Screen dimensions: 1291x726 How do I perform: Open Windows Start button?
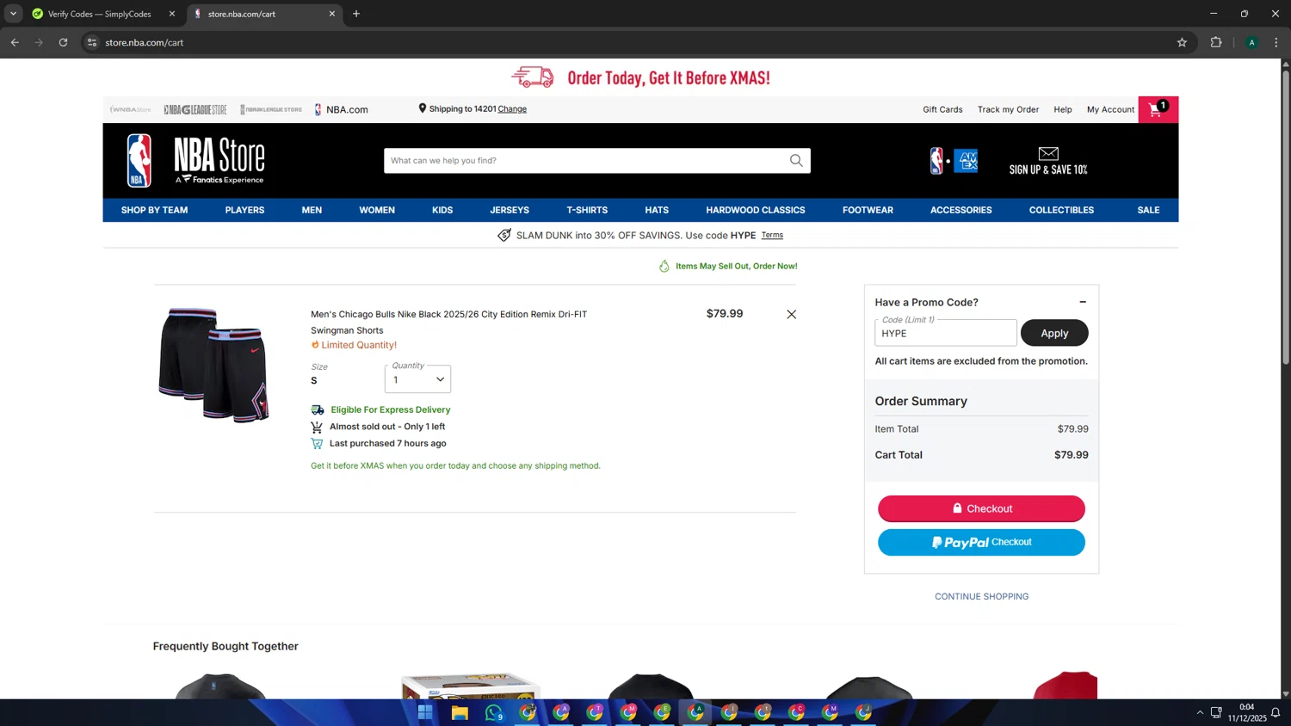pyautogui.click(x=425, y=712)
